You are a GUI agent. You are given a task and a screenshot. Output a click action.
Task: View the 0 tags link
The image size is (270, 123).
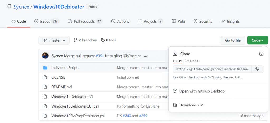click(108, 40)
